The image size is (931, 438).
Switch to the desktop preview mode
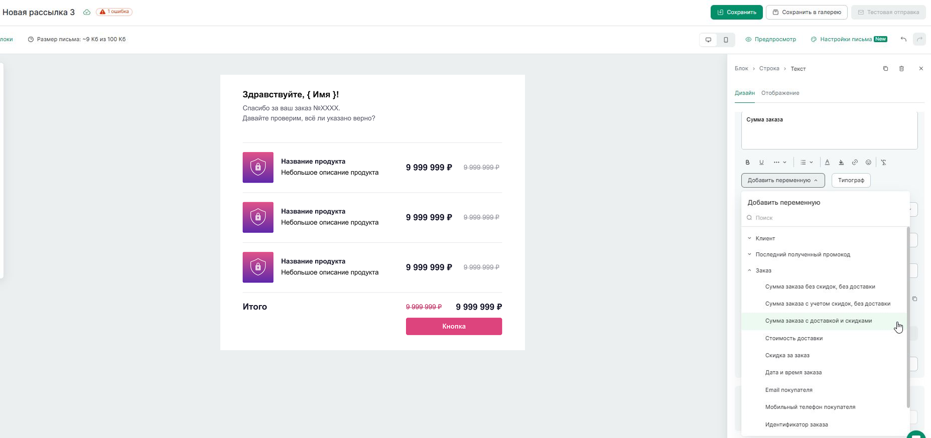point(708,40)
